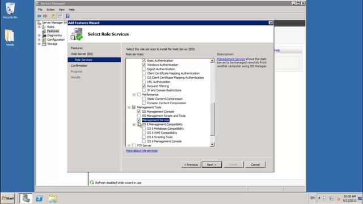
Task: Expand Storage in Server Manager tree
Action: click(x=39, y=44)
